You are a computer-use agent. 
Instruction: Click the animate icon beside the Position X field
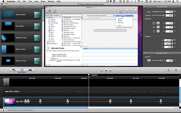click(175, 40)
